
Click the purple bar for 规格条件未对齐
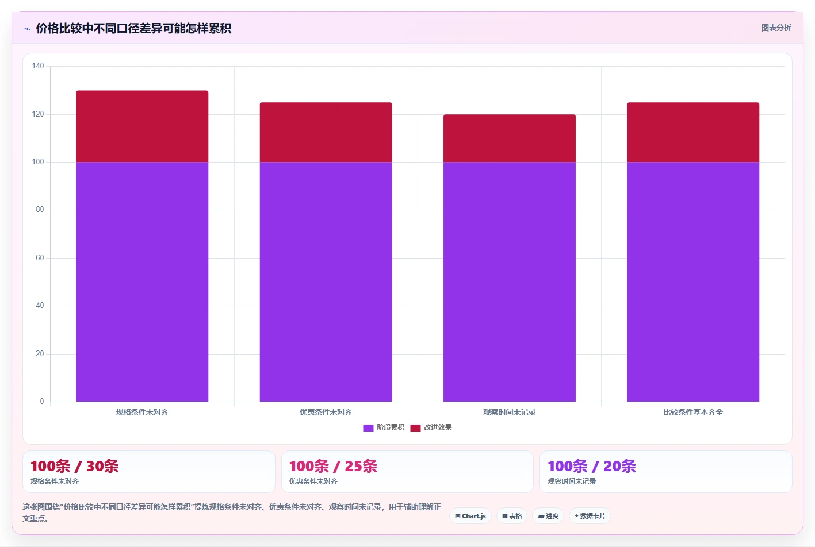click(x=142, y=282)
